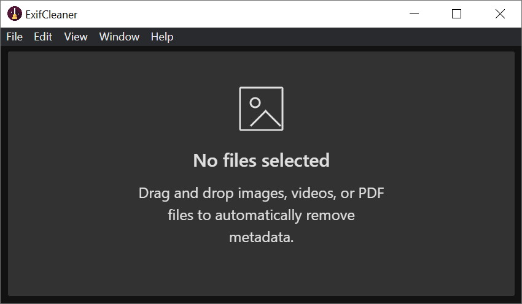Click the word "PDF" in the description
This screenshot has height=304, width=522.
(372, 194)
